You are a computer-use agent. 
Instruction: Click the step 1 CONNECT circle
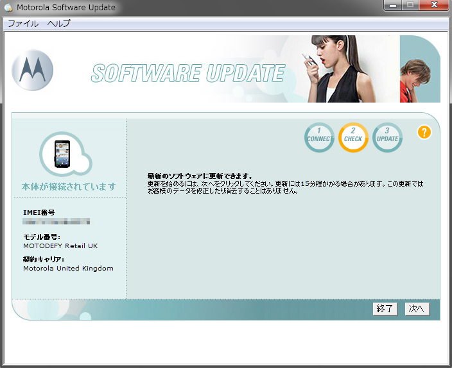click(319, 137)
